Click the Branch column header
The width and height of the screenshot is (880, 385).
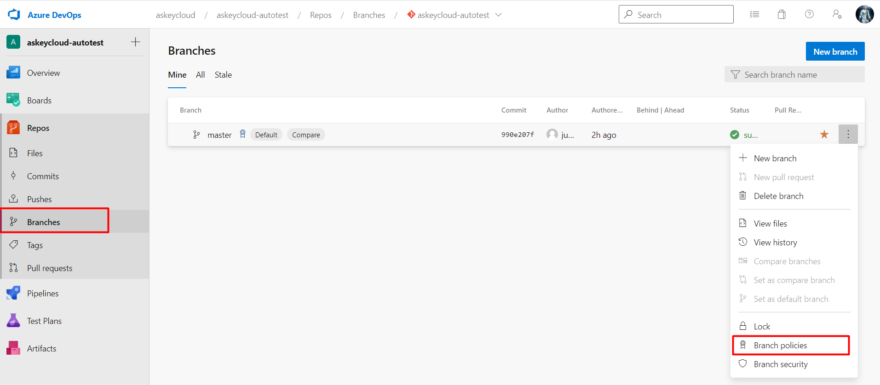click(190, 110)
